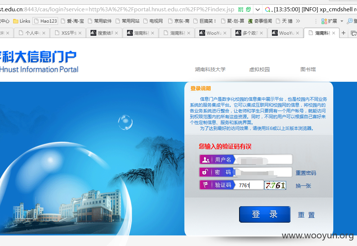
Task: Open the Hao123 bookmark
Action: (x=46, y=21)
